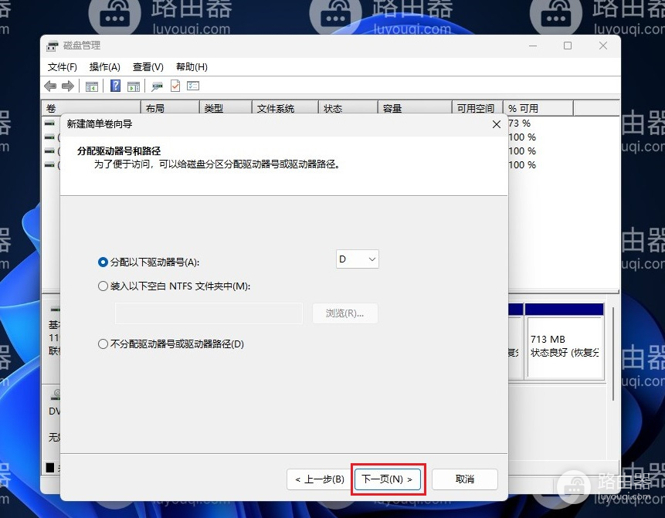Click the NTFS folder path input field

point(209,313)
